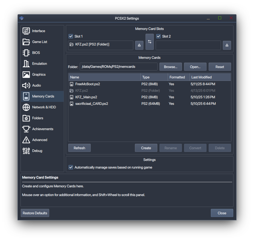
Task: Switch to the Emulation category
Action: tap(39, 63)
